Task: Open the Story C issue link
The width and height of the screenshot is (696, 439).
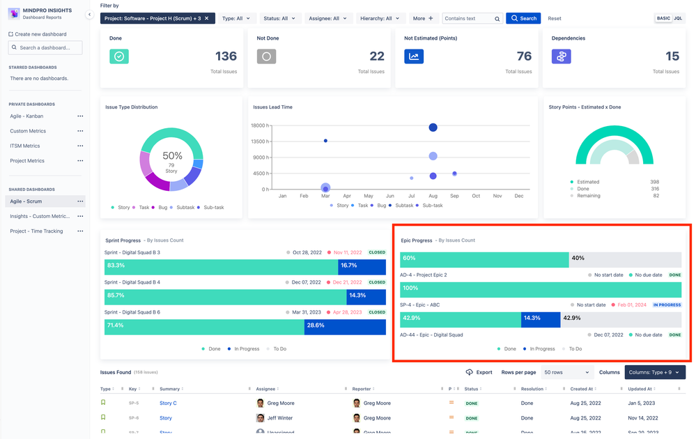Action: pos(168,403)
